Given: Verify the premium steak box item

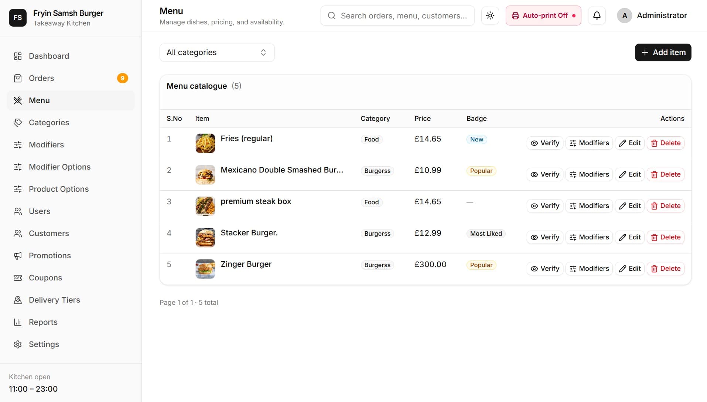Looking at the screenshot, I should [545, 206].
